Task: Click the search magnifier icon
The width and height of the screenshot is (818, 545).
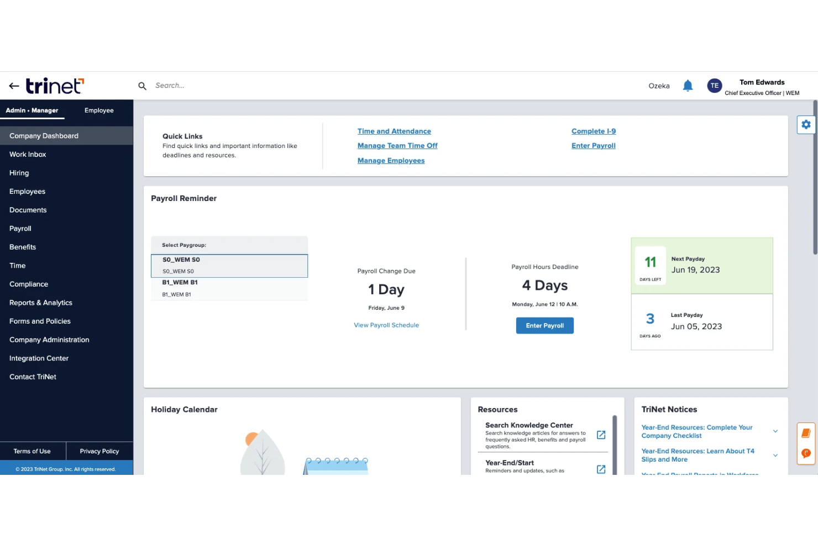Action: tap(142, 86)
